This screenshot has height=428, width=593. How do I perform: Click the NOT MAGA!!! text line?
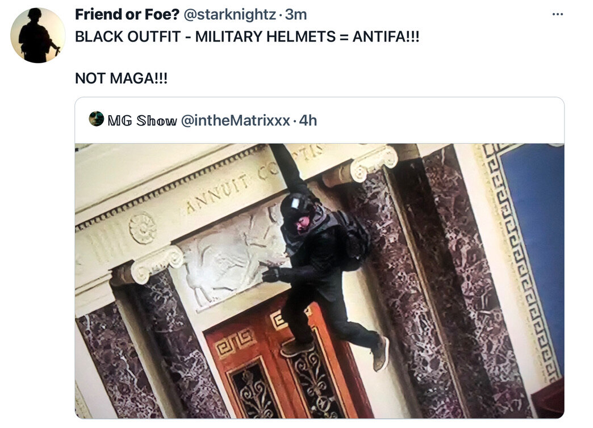(x=121, y=78)
